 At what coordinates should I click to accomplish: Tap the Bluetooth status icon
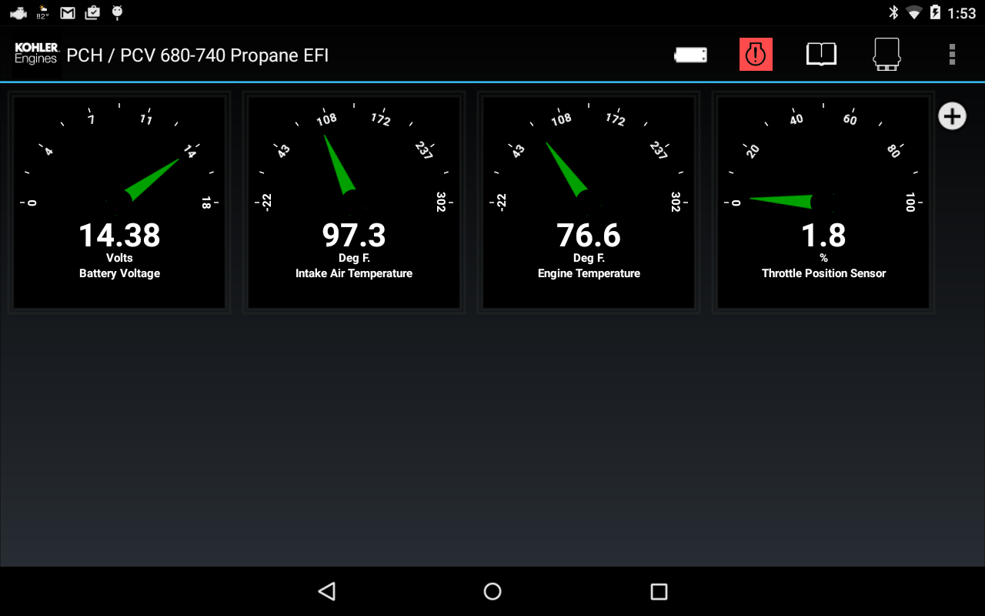click(893, 12)
